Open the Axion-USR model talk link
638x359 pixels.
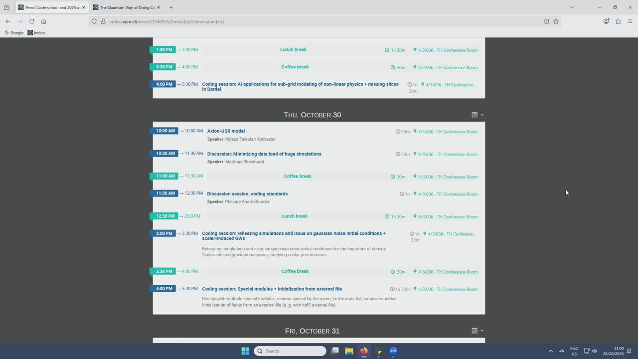click(x=226, y=131)
